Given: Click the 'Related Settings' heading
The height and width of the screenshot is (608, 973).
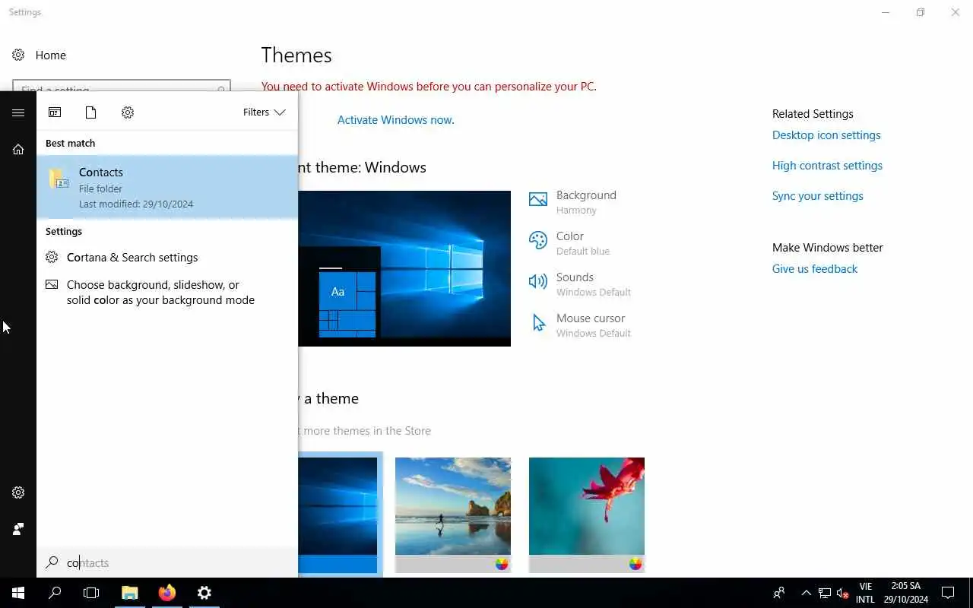Looking at the screenshot, I should click(813, 114).
